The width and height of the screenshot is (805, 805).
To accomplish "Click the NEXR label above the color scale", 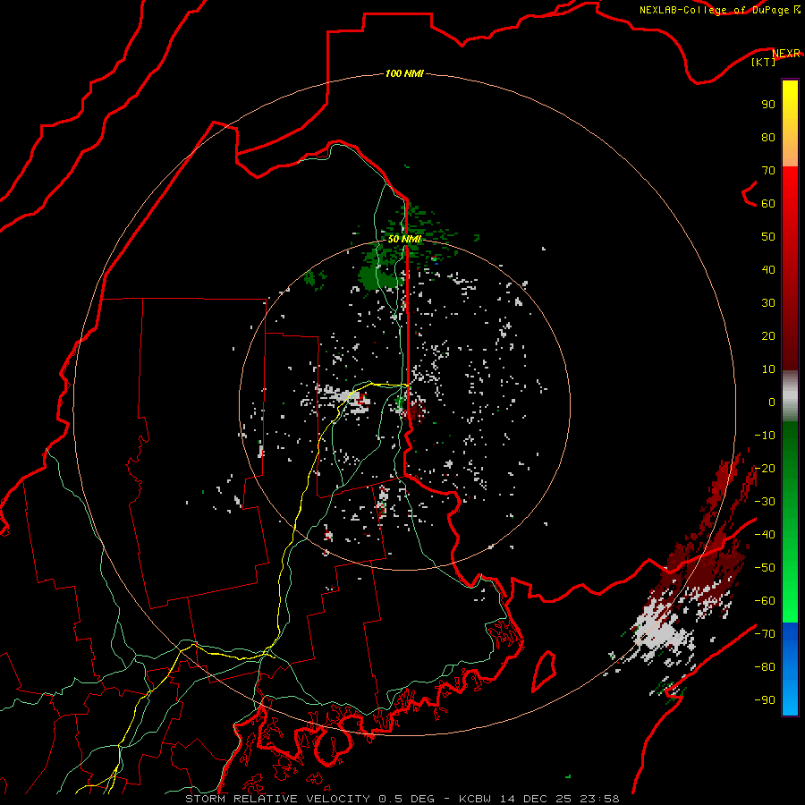I will [786, 53].
